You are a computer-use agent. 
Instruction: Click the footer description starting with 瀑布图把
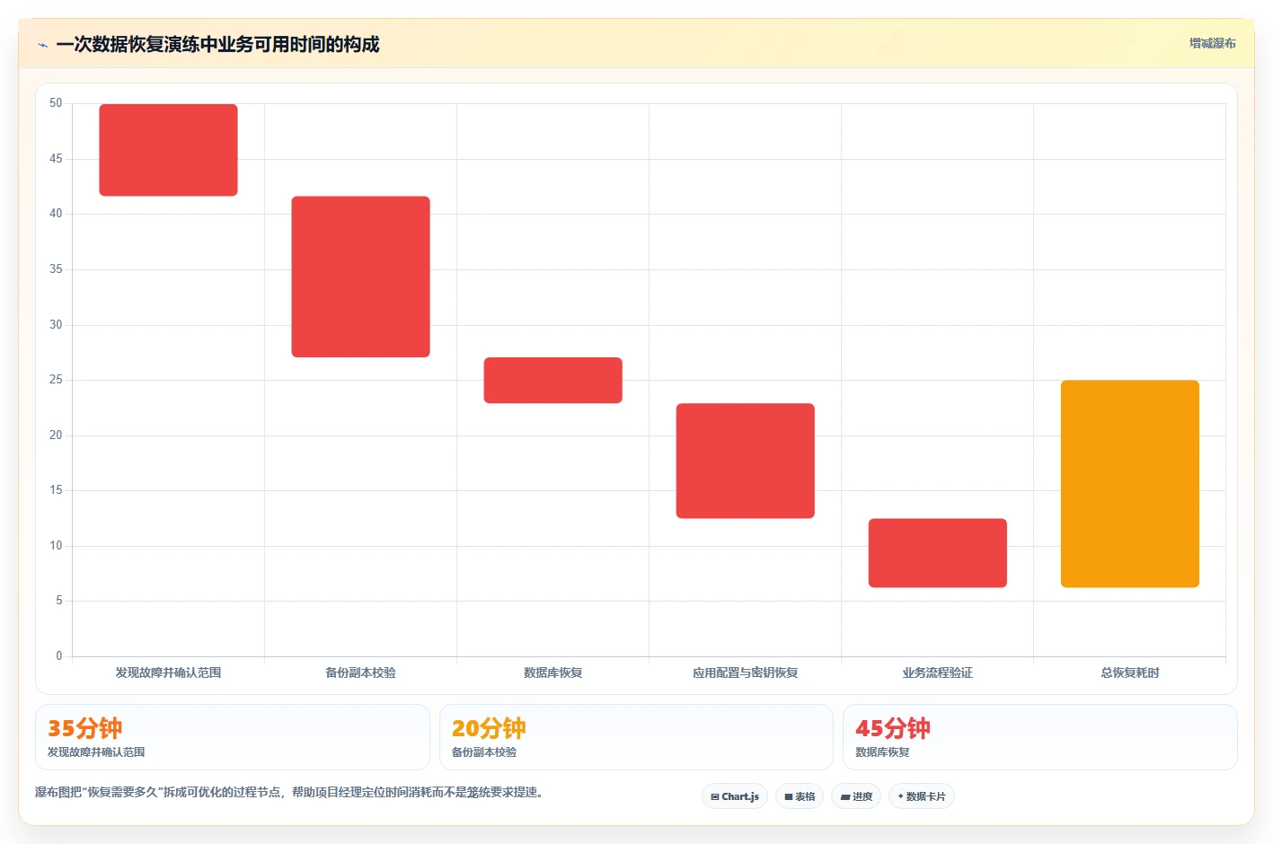coord(289,792)
